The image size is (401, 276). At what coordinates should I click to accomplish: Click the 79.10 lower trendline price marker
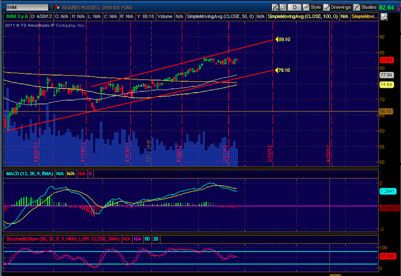click(x=283, y=70)
